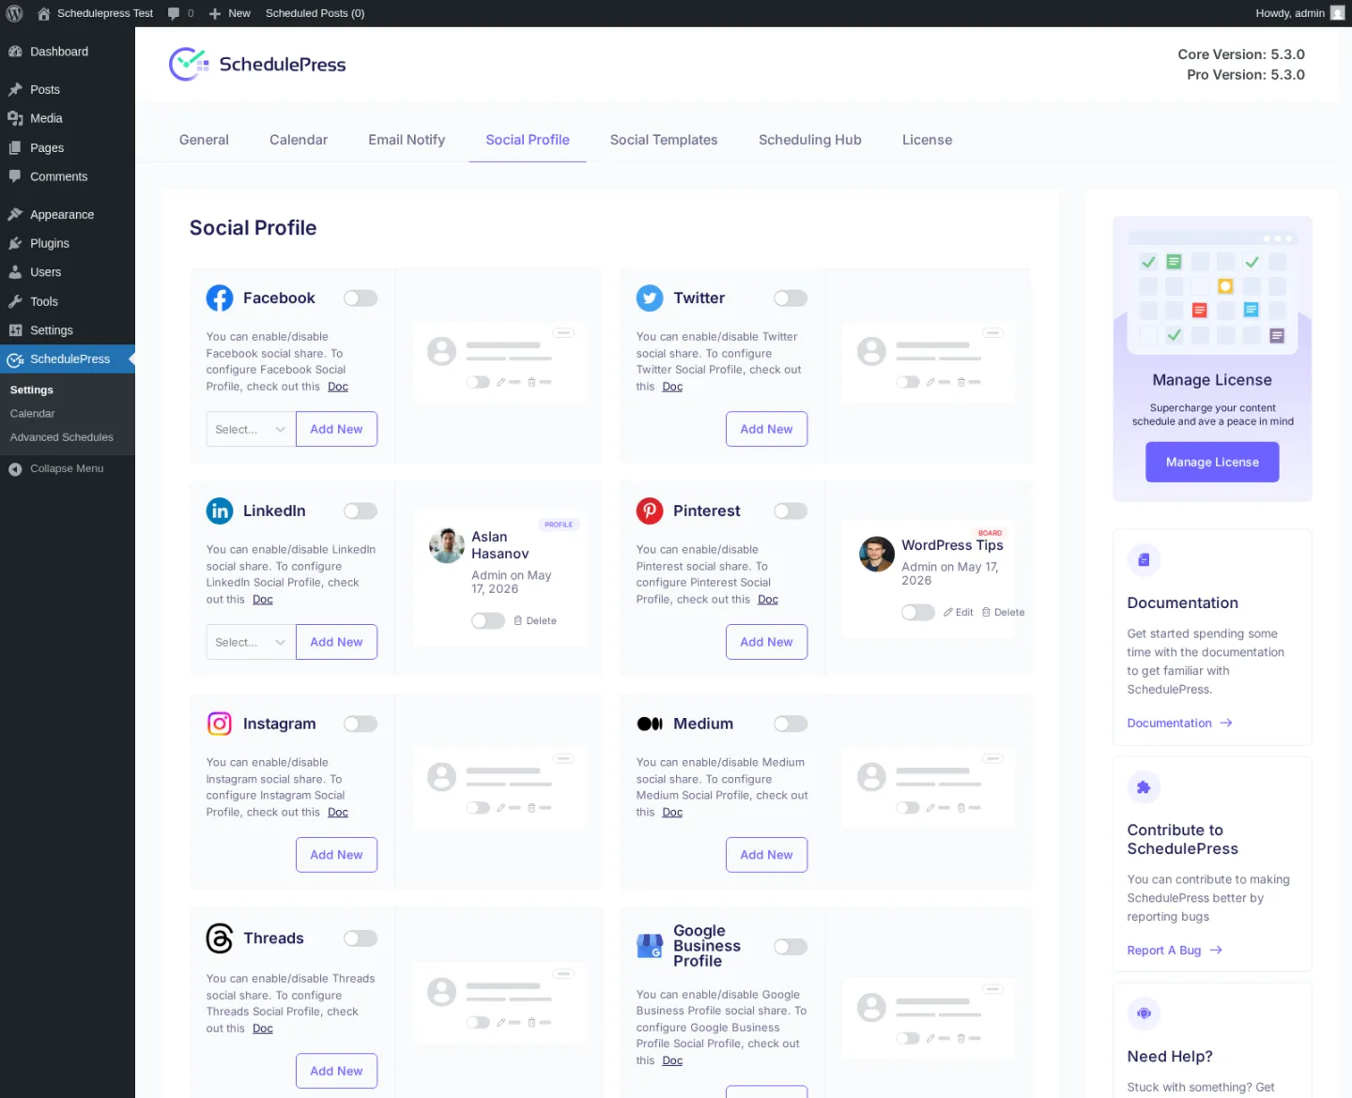Click the admin avatar in the top bar
Viewport: 1352px width, 1098px height.
pyautogui.click(x=1337, y=13)
